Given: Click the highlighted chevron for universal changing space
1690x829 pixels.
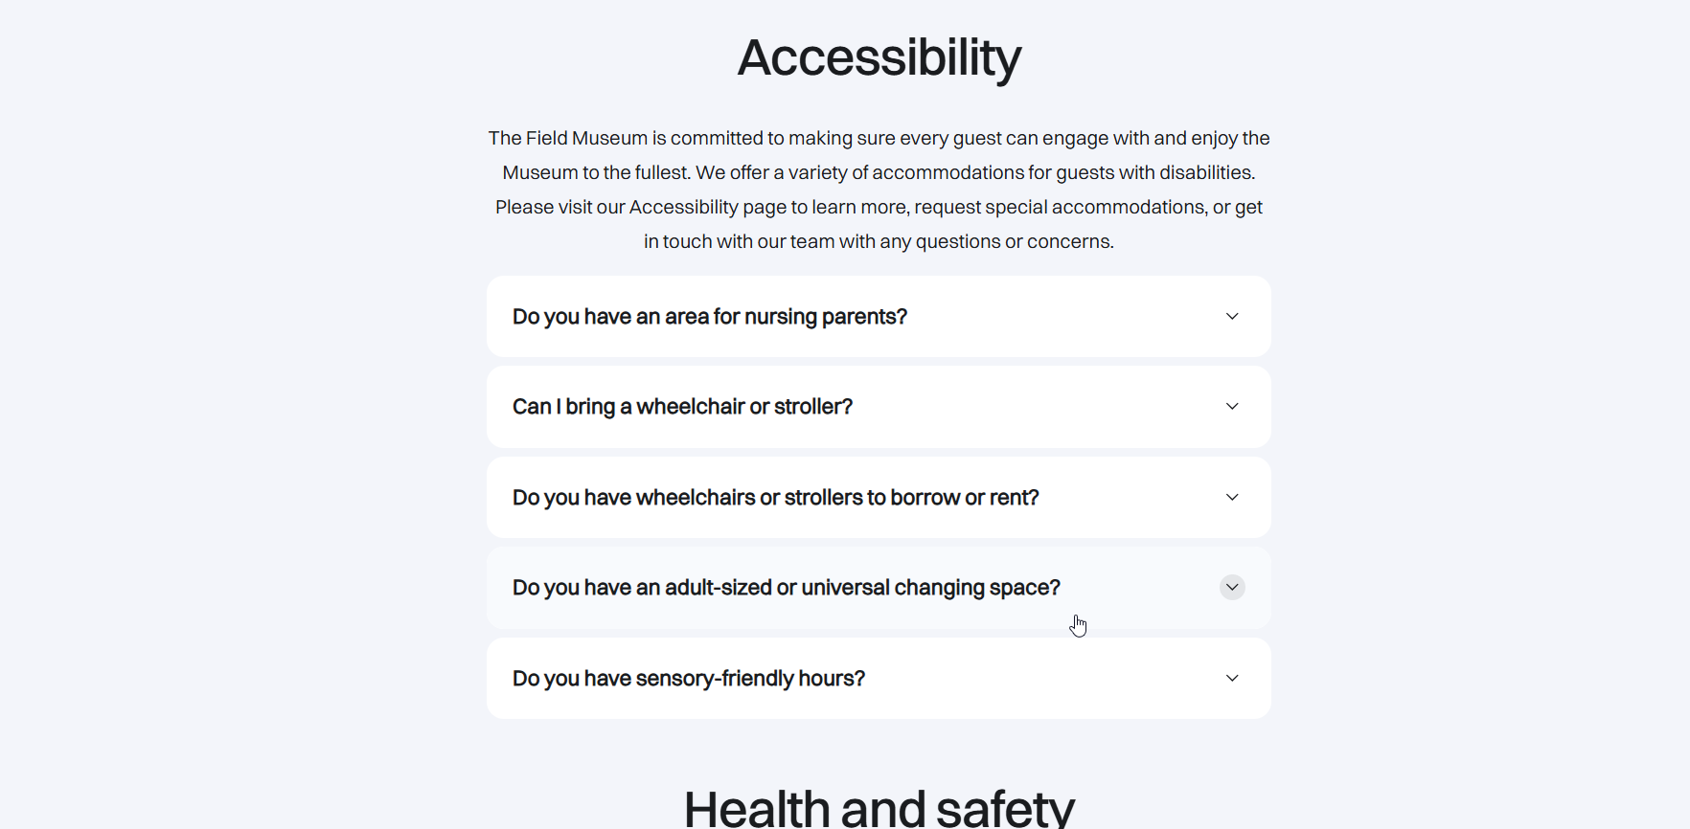Looking at the screenshot, I should (1232, 588).
